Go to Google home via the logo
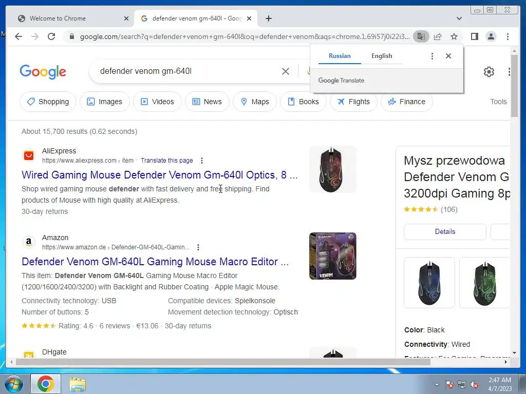Image resolution: width=526 pixels, height=394 pixels. coord(43,71)
